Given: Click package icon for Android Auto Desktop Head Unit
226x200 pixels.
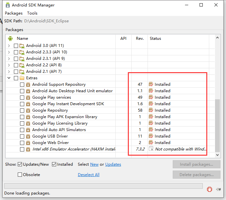Looking at the screenshot, I should click(x=28, y=91).
